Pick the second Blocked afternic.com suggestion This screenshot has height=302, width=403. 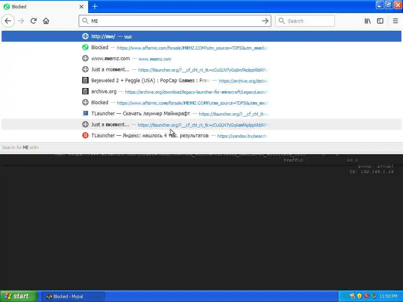(201, 103)
